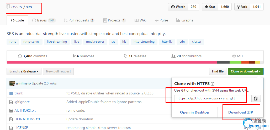Image resolution: width=270 pixels, height=130 pixels.
Task: Open the Branch: 2.0release dropdown
Action: coord(24,71)
